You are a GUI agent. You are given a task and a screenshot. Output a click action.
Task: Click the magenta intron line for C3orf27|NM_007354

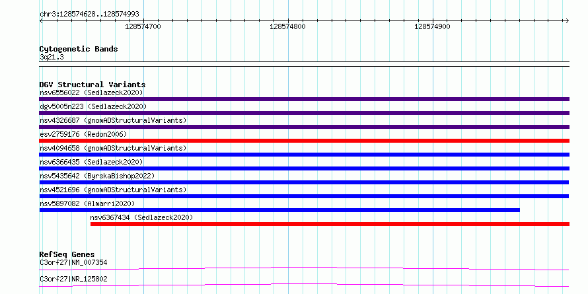304,268
